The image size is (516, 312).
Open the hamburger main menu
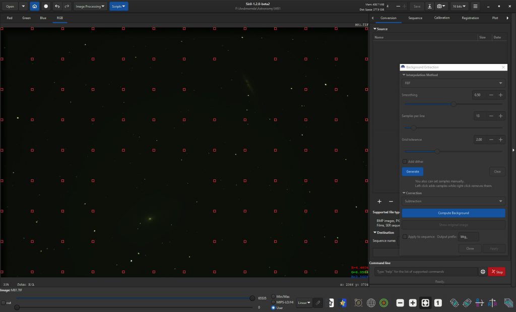click(475, 7)
